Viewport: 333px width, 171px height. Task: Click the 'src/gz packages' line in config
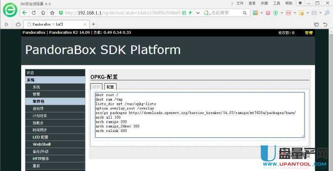[x=196, y=113]
